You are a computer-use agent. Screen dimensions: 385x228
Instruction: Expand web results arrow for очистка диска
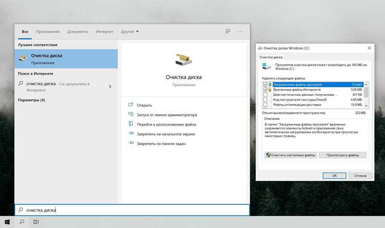pyautogui.click(x=110, y=86)
